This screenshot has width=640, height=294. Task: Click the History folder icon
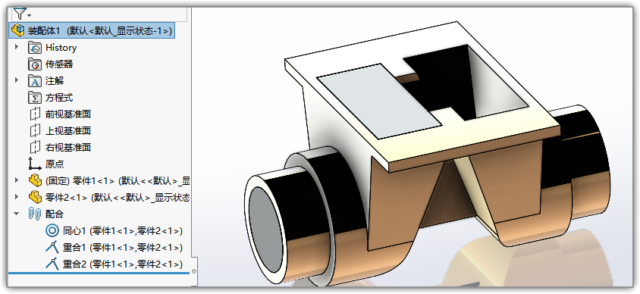pos(35,48)
